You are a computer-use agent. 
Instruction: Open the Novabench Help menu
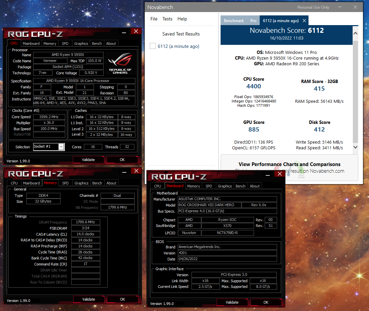[x=182, y=19]
